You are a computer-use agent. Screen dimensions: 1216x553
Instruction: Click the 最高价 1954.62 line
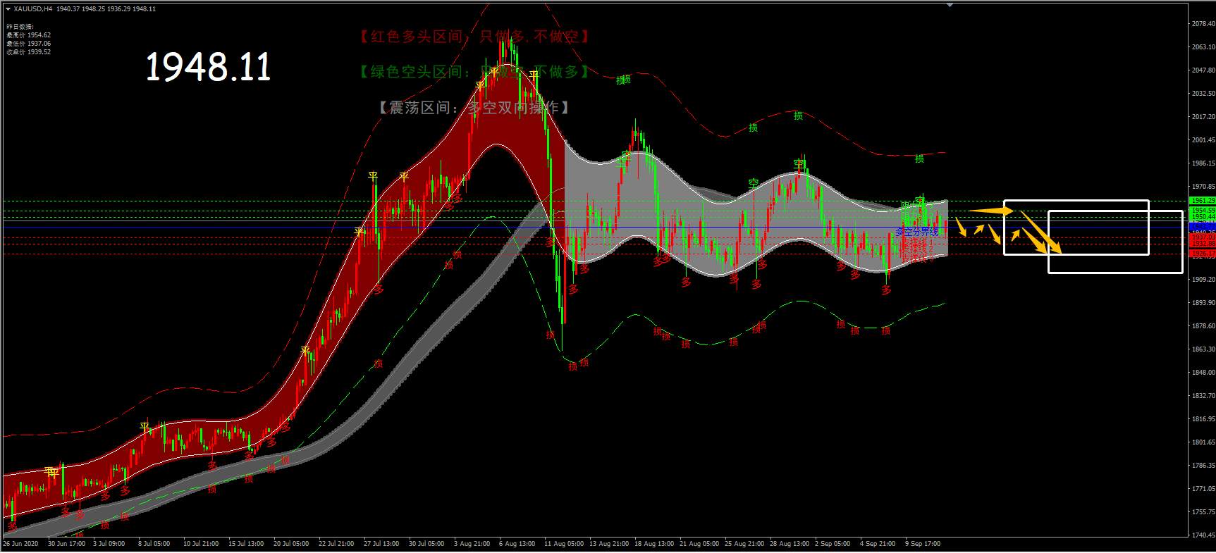pyautogui.click(x=29, y=35)
